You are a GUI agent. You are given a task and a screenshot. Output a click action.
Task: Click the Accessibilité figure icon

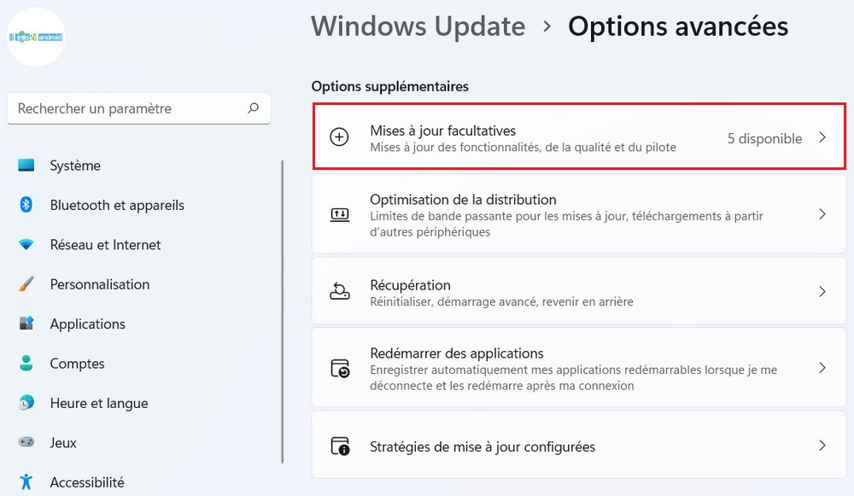click(x=26, y=482)
